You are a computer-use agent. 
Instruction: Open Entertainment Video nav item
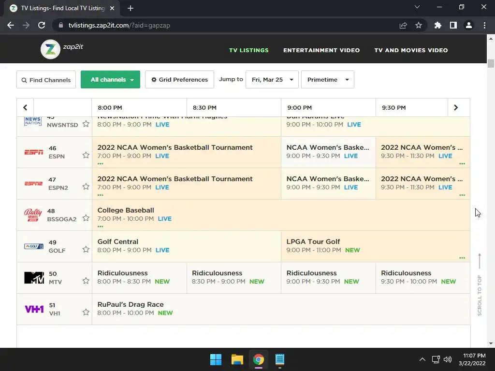(x=321, y=50)
